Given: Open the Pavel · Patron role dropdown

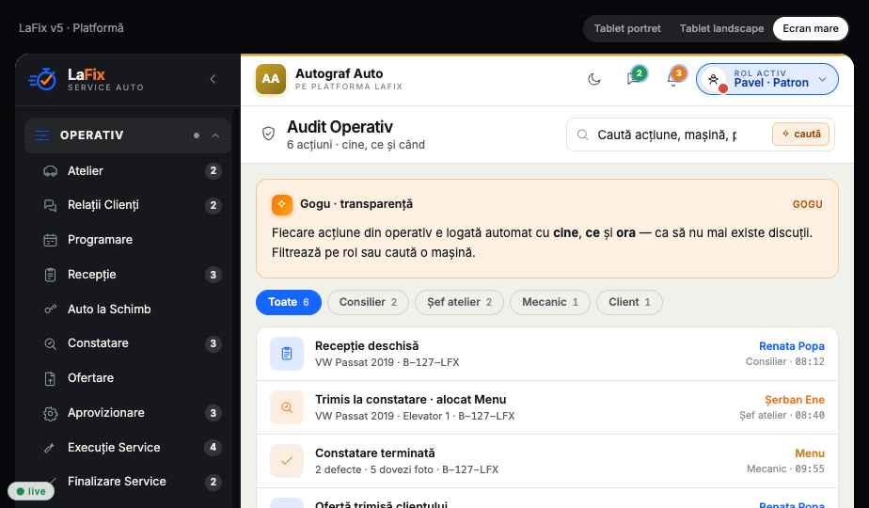Looking at the screenshot, I should click(767, 79).
